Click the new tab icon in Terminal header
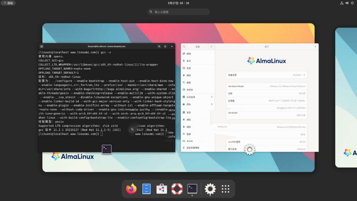The height and width of the screenshot is (201, 357). pos(42,46)
